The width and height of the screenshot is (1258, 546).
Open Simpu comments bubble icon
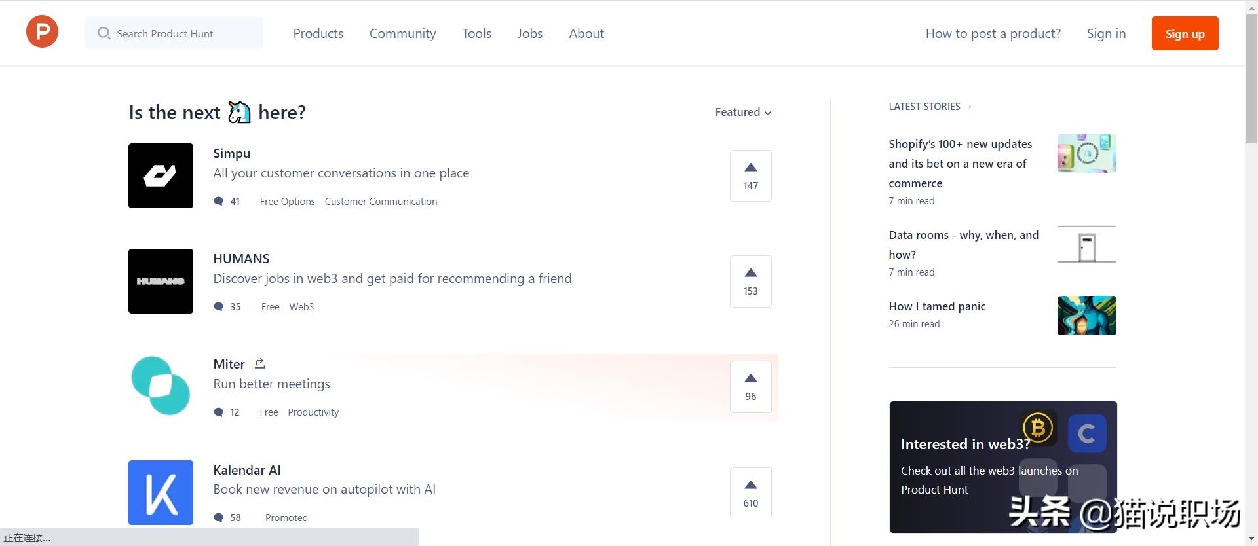(219, 201)
